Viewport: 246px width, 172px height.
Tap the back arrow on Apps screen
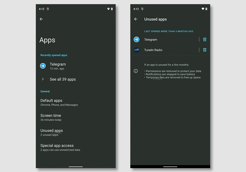click(41, 19)
